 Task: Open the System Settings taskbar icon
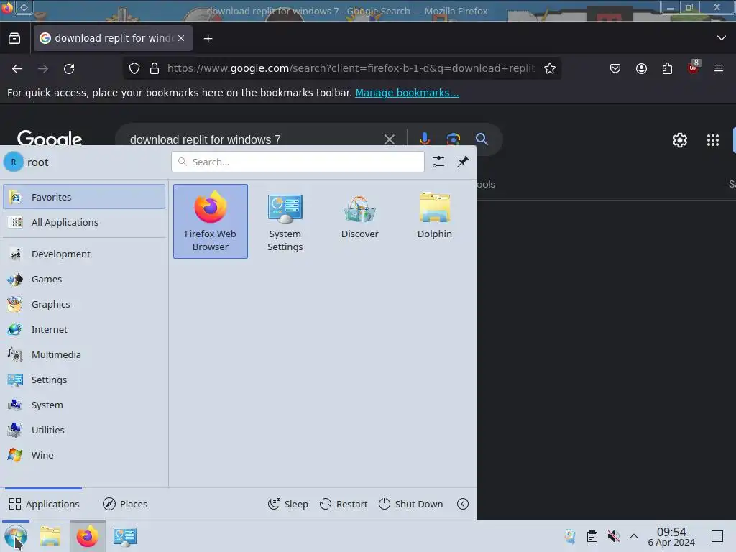tap(125, 536)
